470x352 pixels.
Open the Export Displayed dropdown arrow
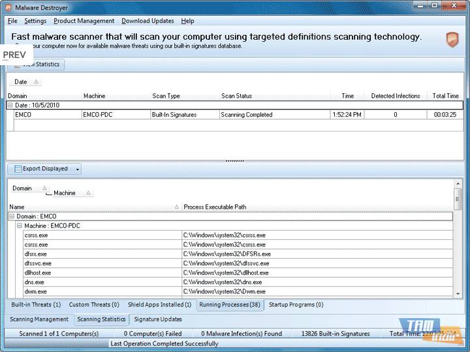point(78,169)
